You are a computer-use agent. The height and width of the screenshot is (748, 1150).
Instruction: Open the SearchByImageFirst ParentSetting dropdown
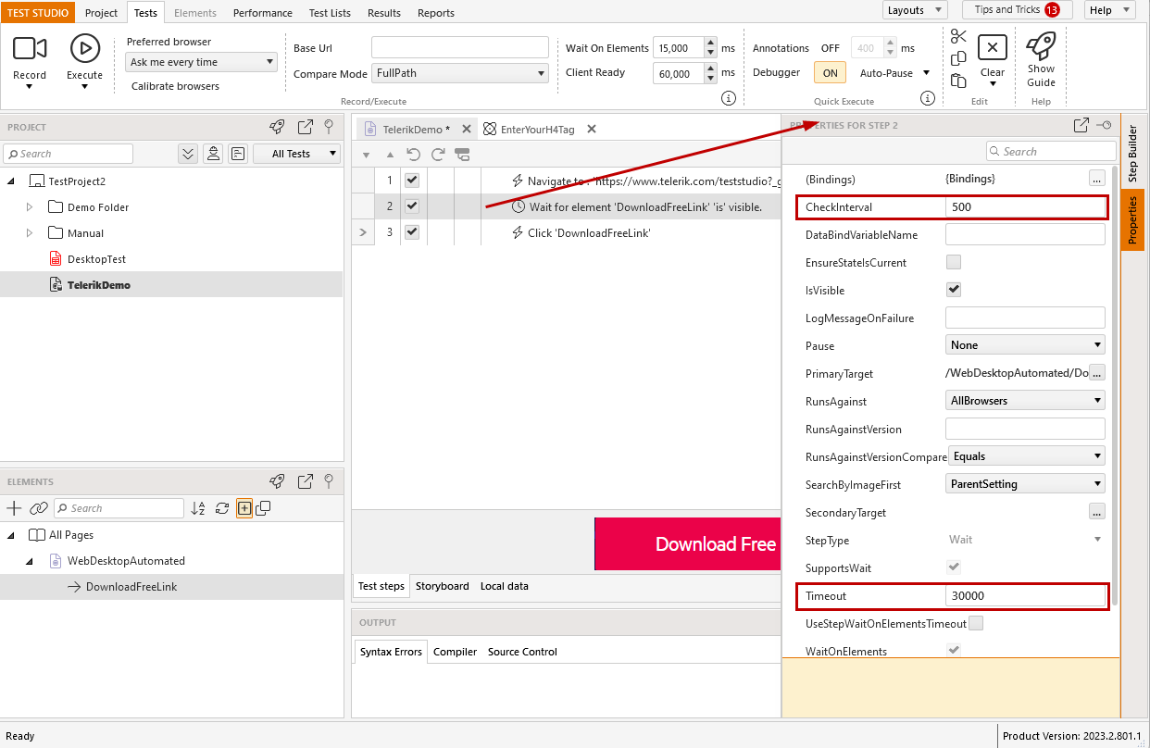[x=1025, y=484]
